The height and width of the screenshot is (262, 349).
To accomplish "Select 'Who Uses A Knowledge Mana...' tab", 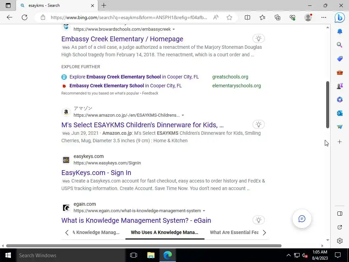I will (x=165, y=232).
